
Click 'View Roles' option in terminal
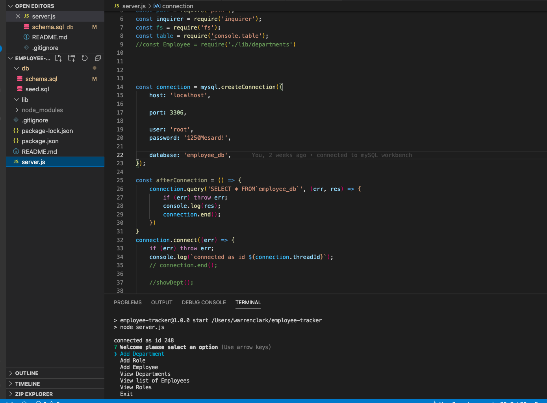136,387
